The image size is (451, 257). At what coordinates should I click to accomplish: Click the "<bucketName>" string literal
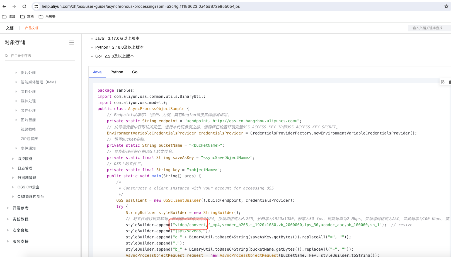[x=205, y=145]
